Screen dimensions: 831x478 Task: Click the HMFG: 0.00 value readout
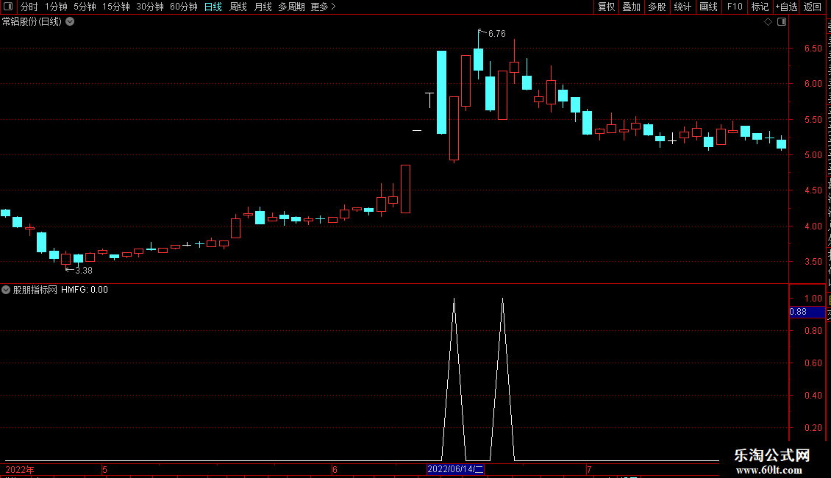coord(85,290)
